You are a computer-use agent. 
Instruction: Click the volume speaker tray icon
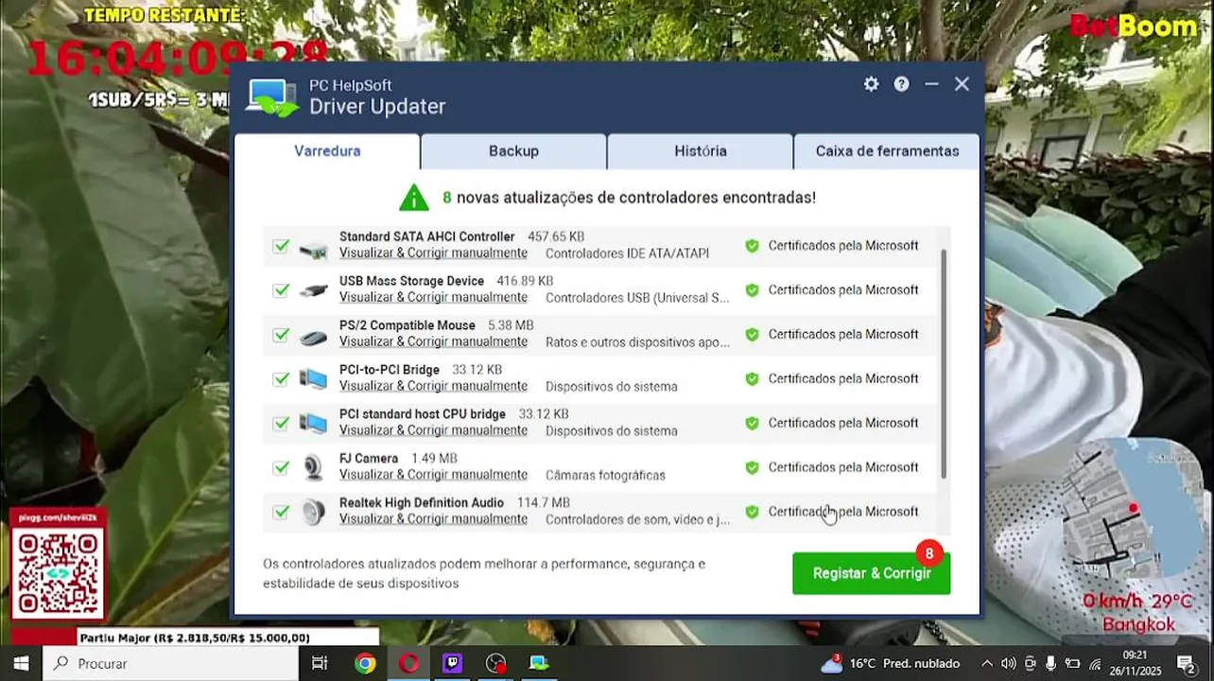click(x=1009, y=663)
